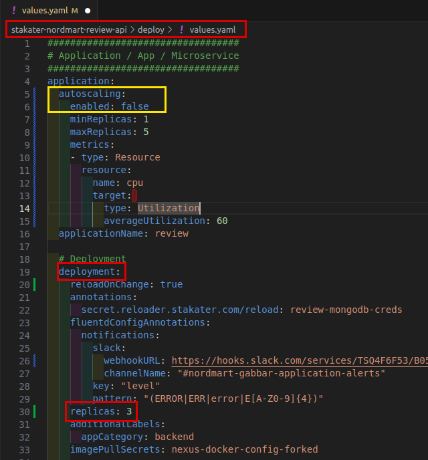Open the deploy folder breadcrumb

click(151, 30)
